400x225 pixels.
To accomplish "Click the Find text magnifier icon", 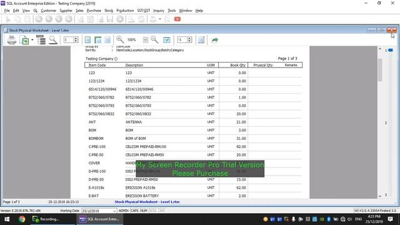I will (53, 40).
